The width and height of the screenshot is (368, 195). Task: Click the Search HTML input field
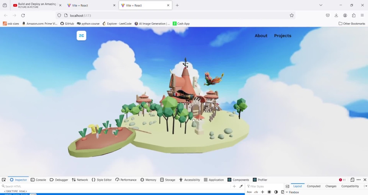116,186
